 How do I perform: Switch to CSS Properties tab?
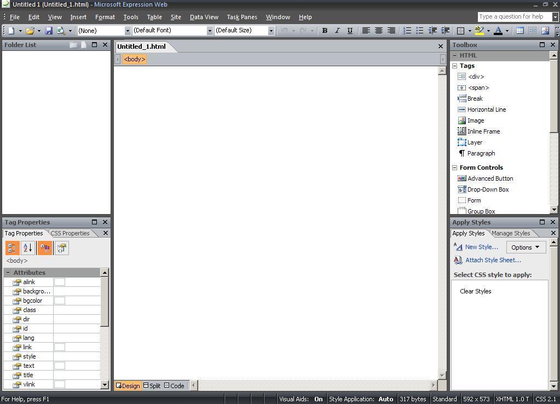pos(70,233)
